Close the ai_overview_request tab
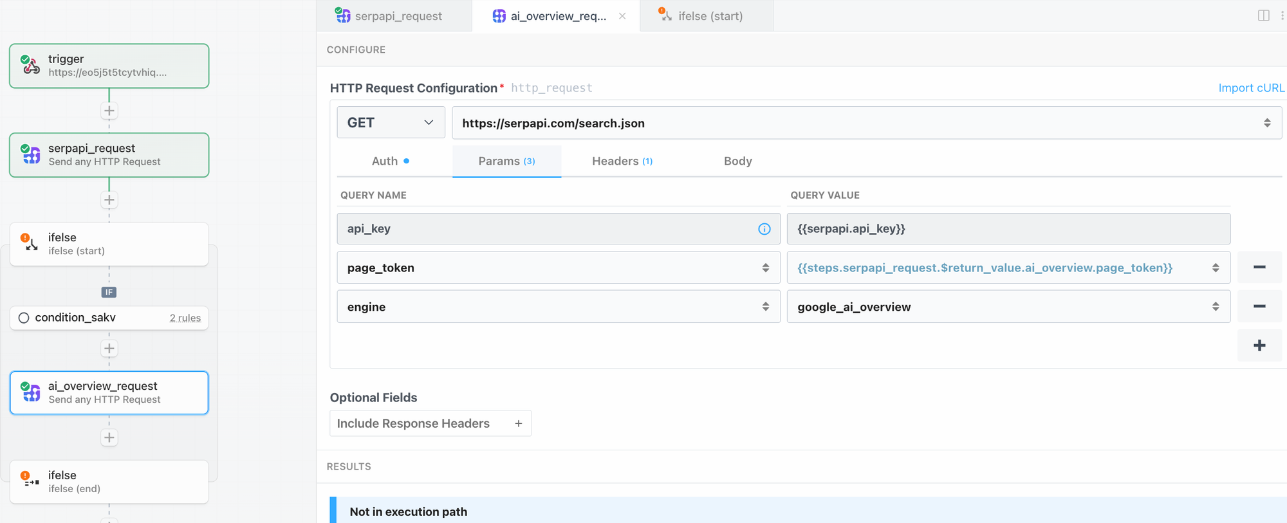 (x=622, y=16)
